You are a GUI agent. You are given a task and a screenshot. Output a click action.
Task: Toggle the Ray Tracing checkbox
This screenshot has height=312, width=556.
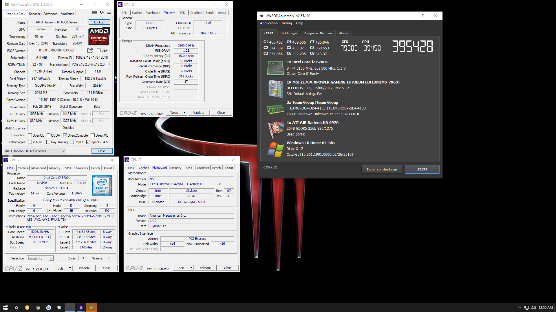point(48,142)
